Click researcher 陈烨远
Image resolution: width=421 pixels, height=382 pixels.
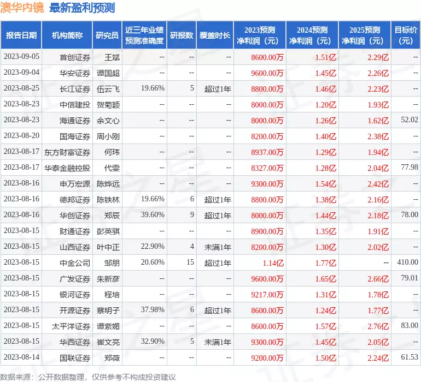click(108, 183)
